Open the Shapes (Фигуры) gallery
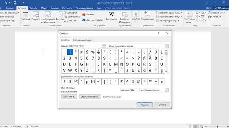Image resolution: width=229 pixels, height=128 pixels. (x=59, y=17)
